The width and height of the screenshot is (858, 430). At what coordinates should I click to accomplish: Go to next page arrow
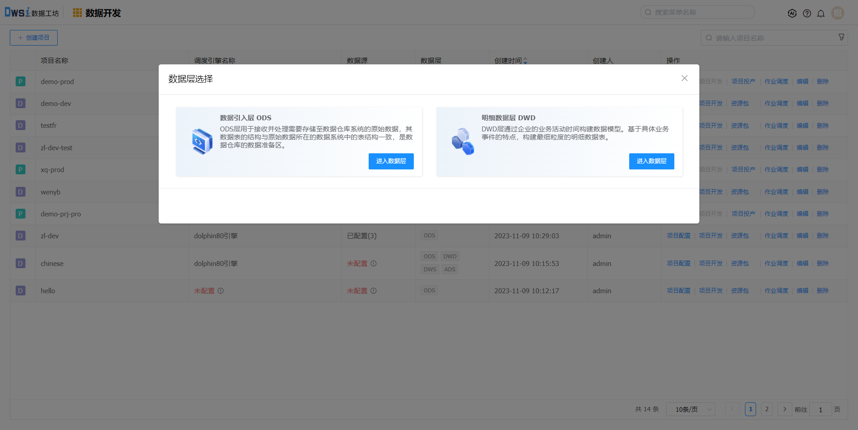[784, 409]
